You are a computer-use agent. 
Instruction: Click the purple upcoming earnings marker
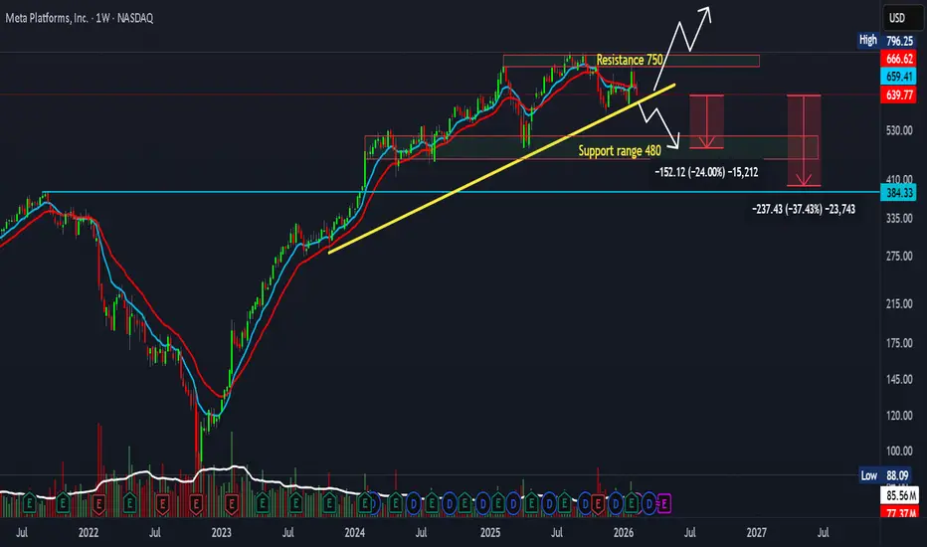pyautogui.click(x=663, y=504)
